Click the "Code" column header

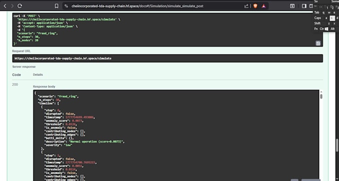tap(16, 75)
